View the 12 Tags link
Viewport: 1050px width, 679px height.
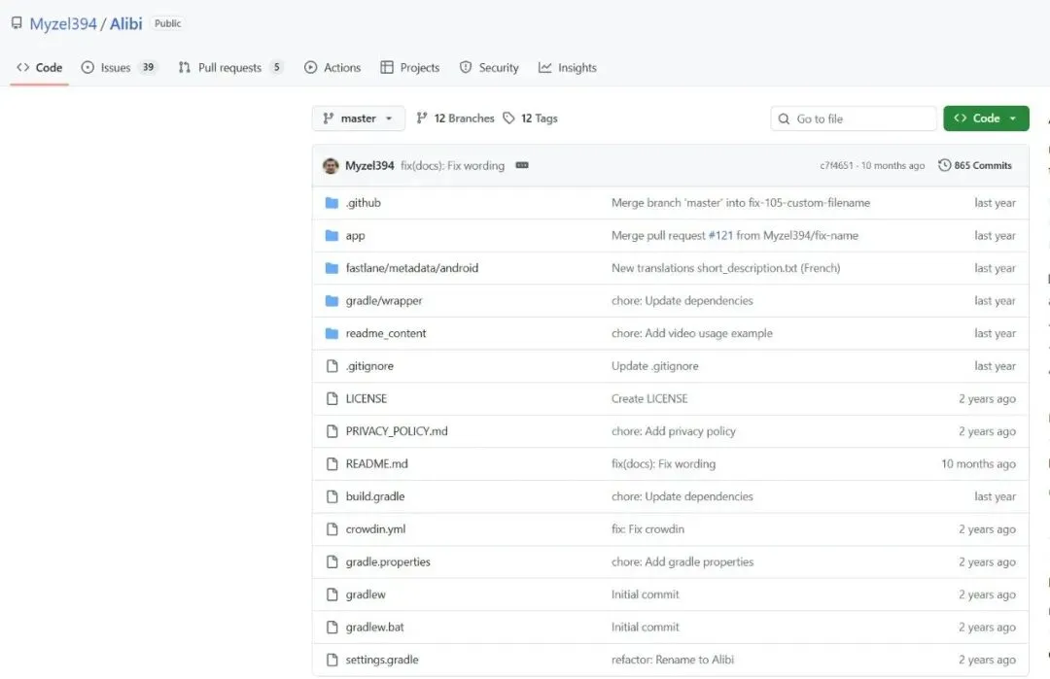pos(531,119)
